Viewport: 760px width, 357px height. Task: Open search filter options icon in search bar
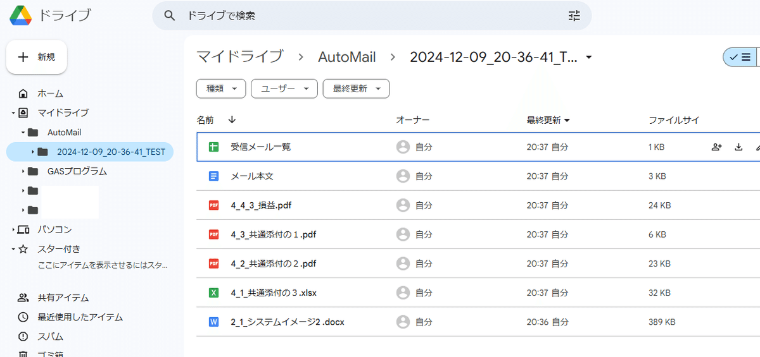(574, 16)
